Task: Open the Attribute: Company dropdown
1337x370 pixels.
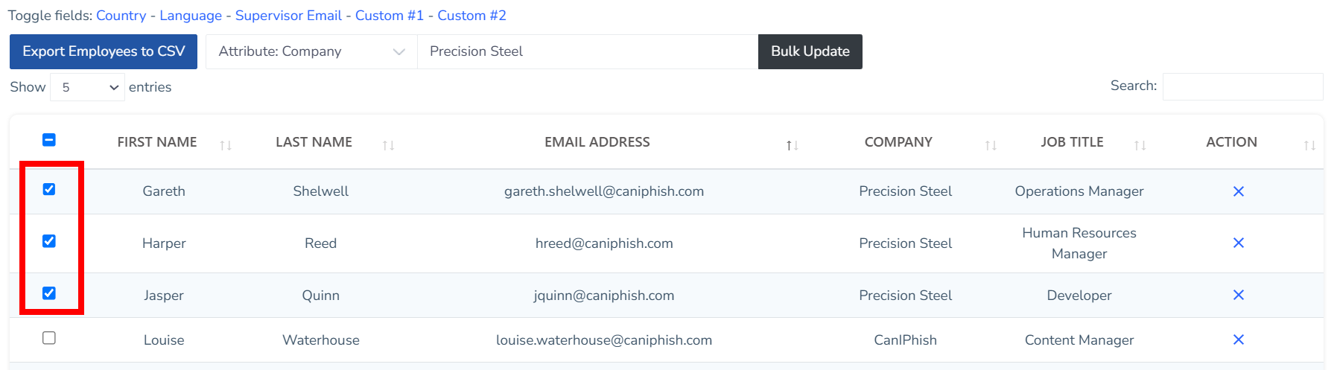Action: 311,51
